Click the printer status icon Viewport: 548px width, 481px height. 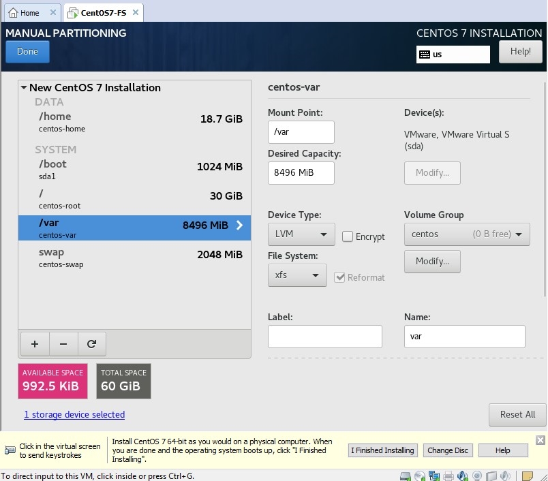(448, 476)
